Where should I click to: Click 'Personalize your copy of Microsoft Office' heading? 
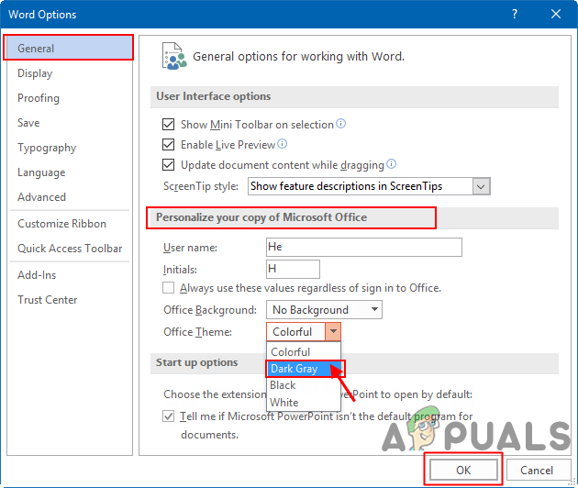[x=261, y=217]
